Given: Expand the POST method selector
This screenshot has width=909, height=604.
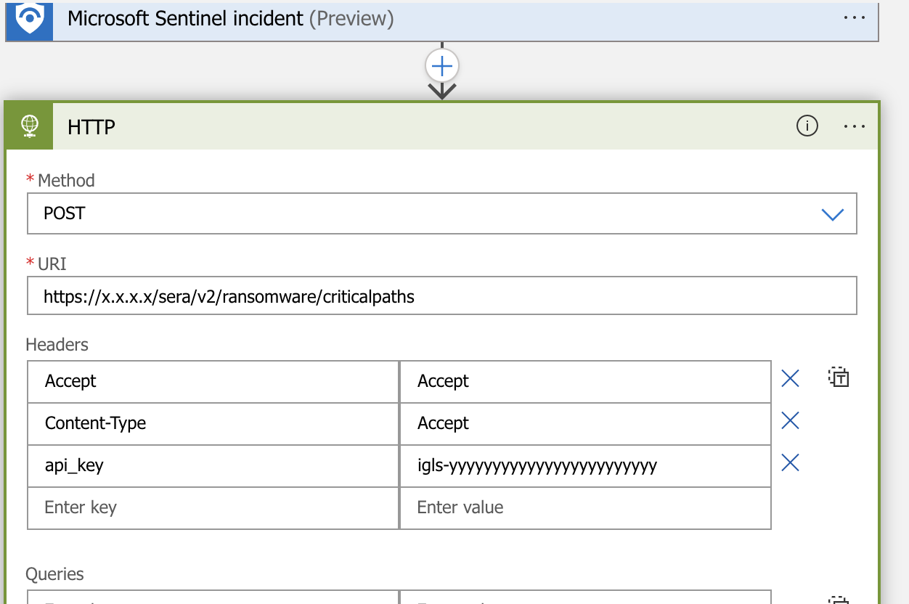Looking at the screenshot, I should 833,213.
